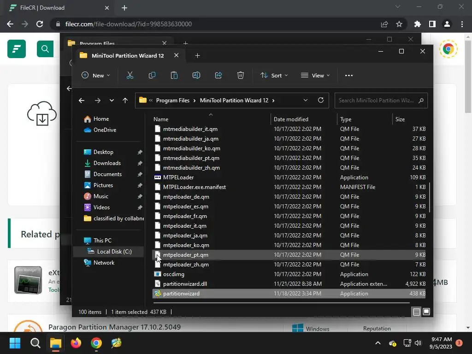Expand chevron after MiniTool Partition Wizard 12 breadcrumb
Screen dimensions: 472x354
tap(273, 100)
